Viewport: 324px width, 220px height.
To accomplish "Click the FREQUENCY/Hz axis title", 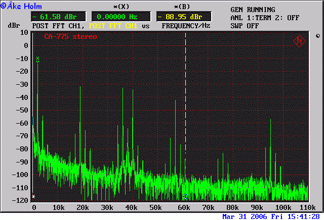I will [x=186, y=26].
